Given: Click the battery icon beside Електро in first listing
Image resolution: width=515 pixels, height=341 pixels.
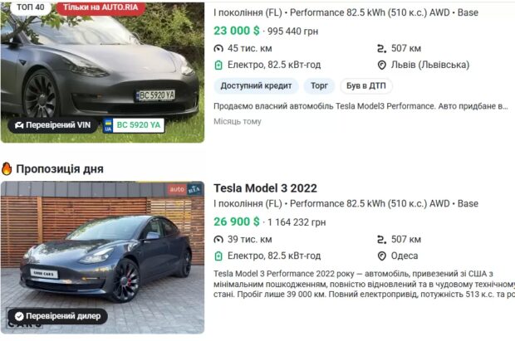Looking at the screenshot, I should coord(218,65).
